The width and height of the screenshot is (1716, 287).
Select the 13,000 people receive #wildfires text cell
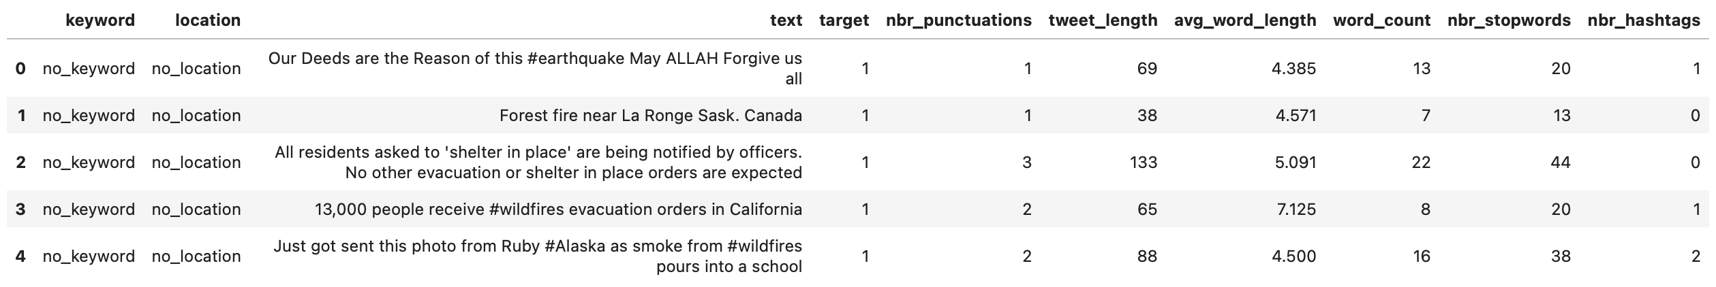click(558, 209)
